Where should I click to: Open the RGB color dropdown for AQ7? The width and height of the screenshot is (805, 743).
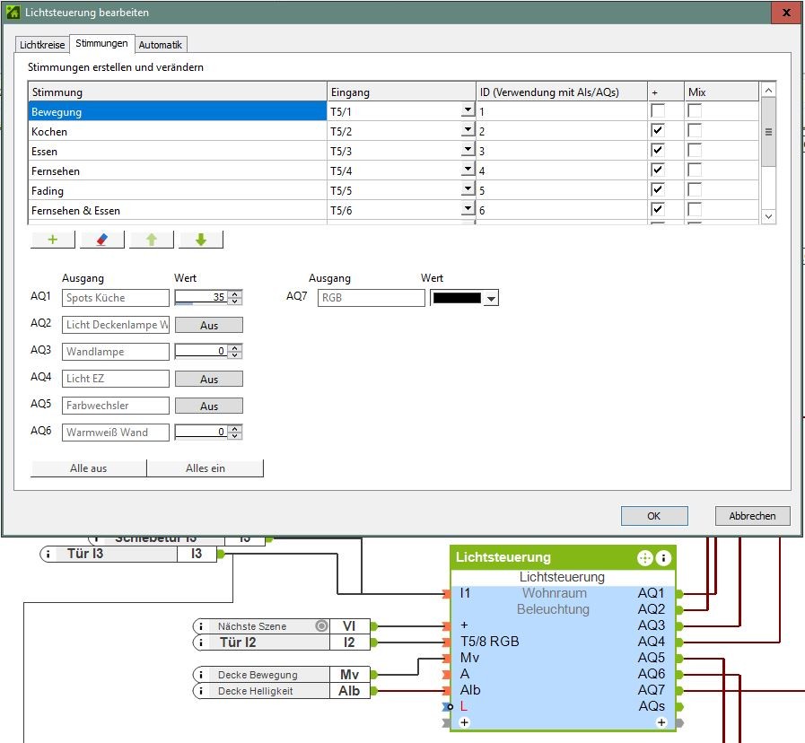pyautogui.click(x=491, y=299)
